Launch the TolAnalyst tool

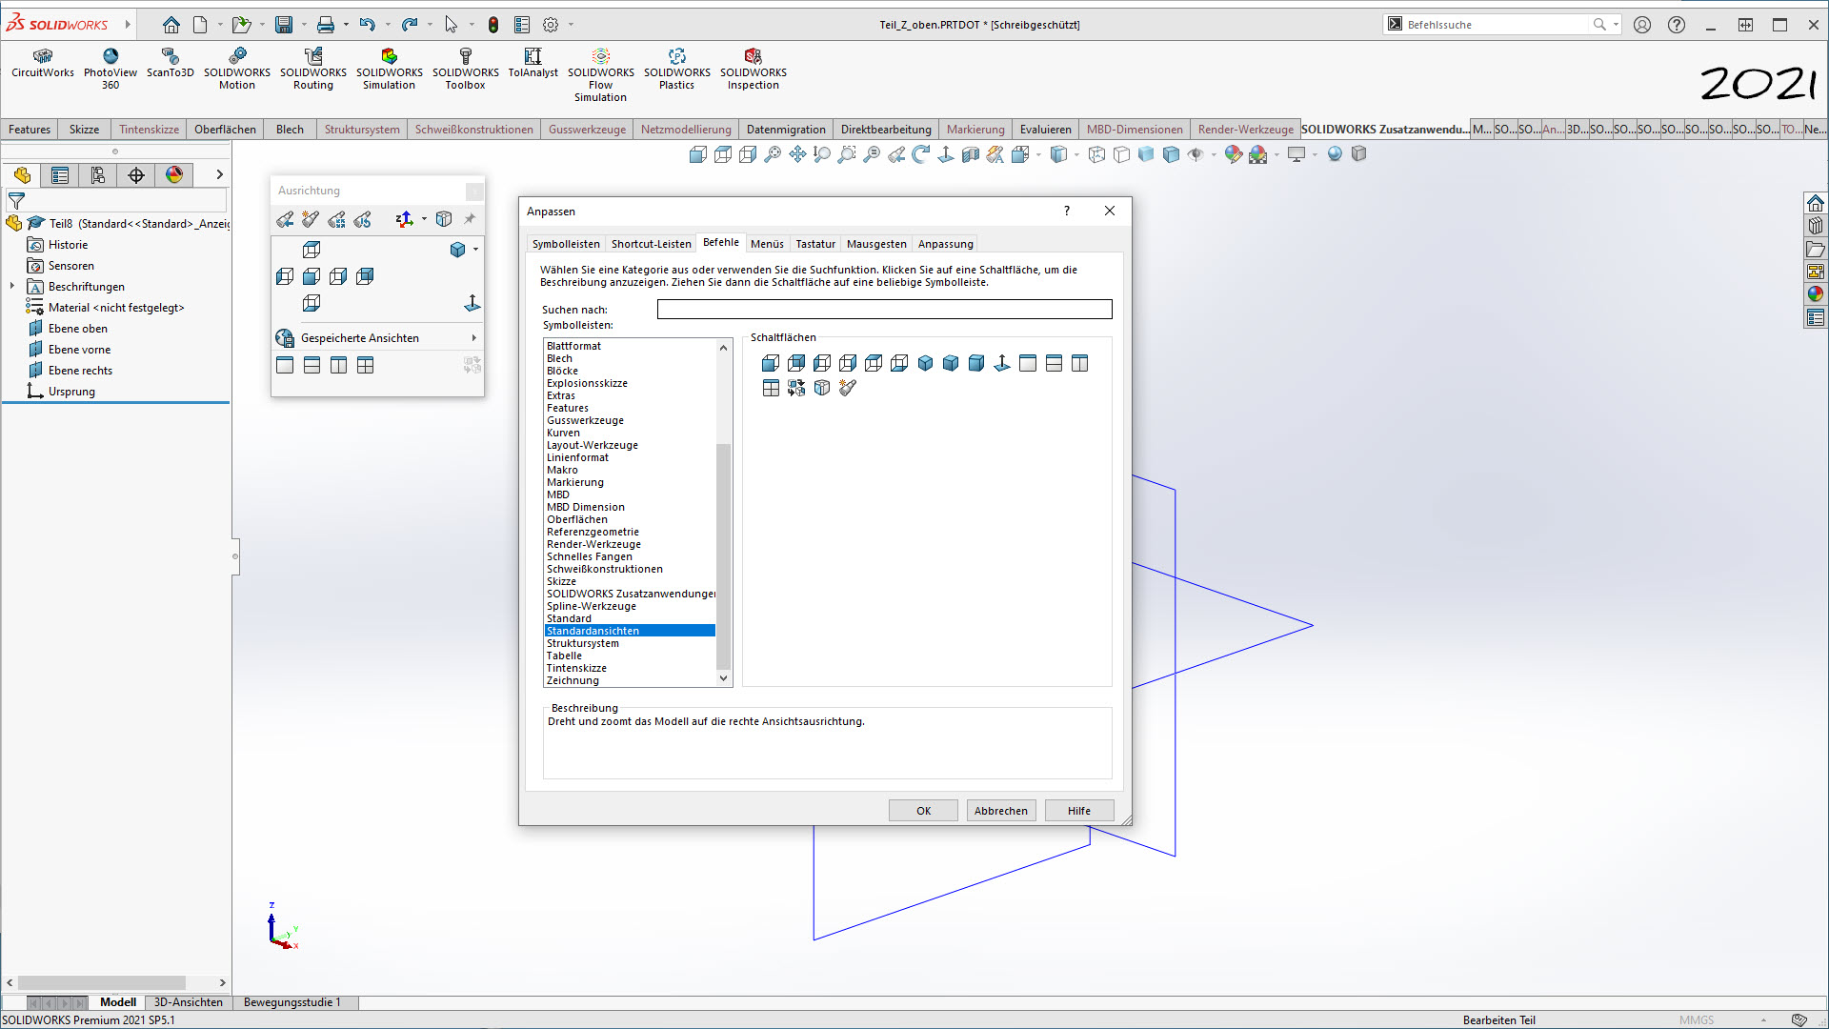coord(533,64)
